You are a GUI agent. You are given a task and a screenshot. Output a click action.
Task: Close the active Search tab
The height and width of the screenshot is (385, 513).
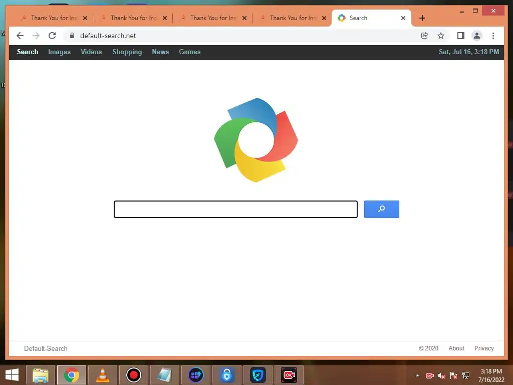click(x=403, y=18)
